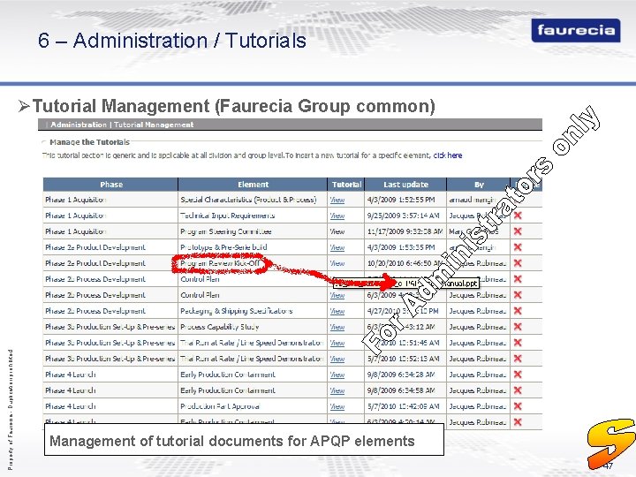View Early Production Containment tutorial dated 6:34:28 AM

pos(337,374)
